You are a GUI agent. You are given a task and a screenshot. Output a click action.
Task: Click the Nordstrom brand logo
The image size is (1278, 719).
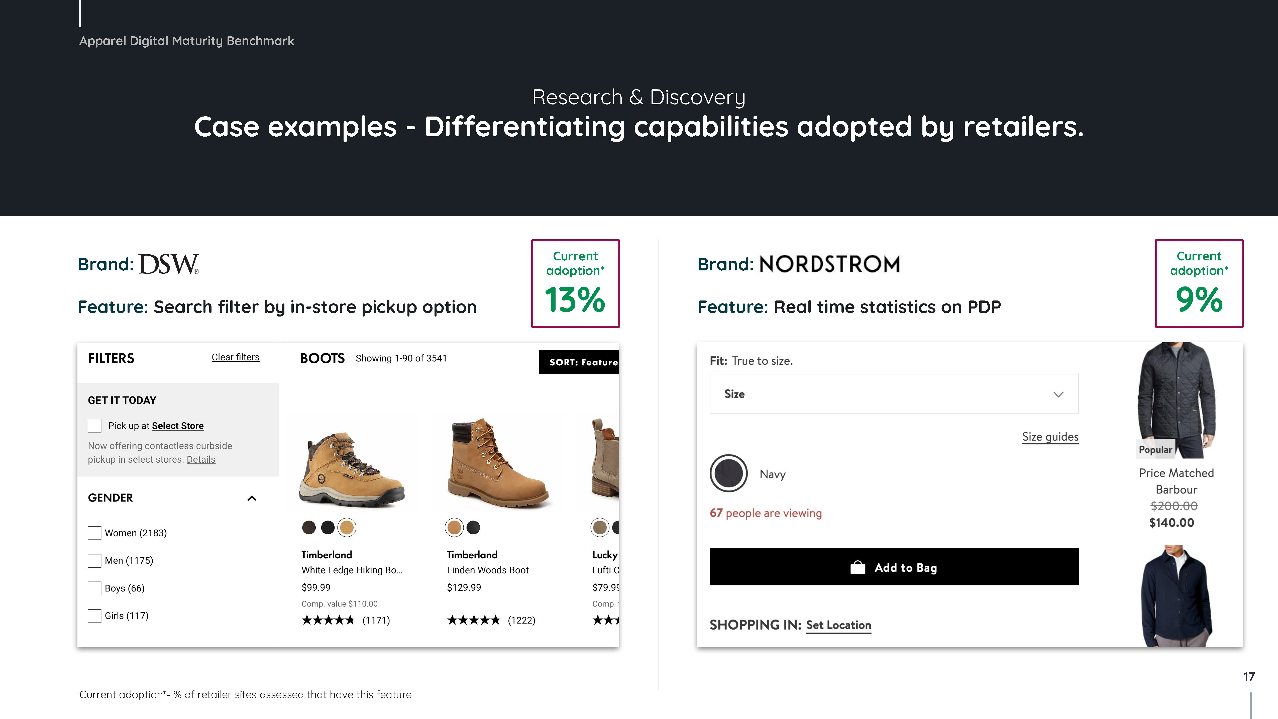pos(829,264)
